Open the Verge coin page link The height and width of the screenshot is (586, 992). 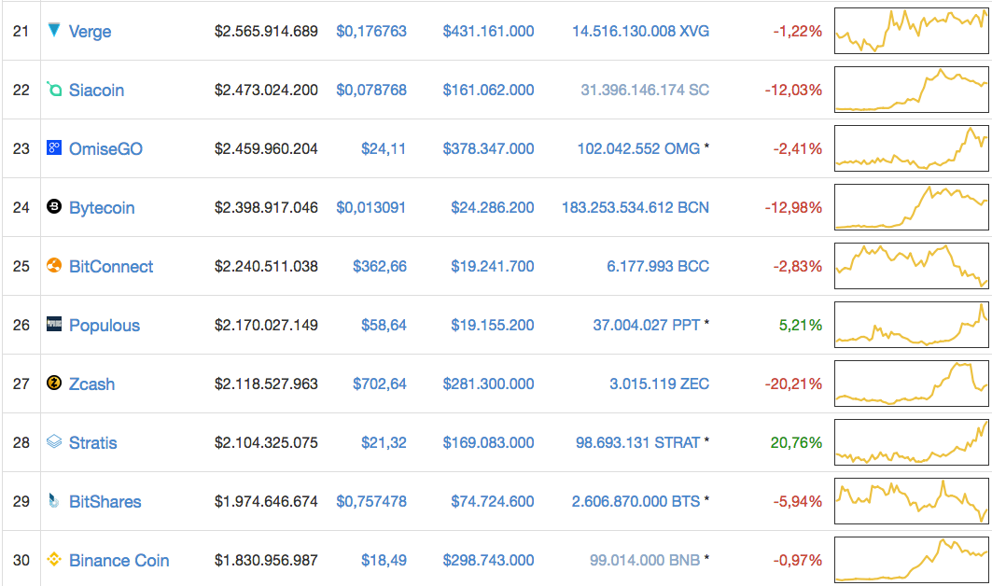[x=90, y=32]
